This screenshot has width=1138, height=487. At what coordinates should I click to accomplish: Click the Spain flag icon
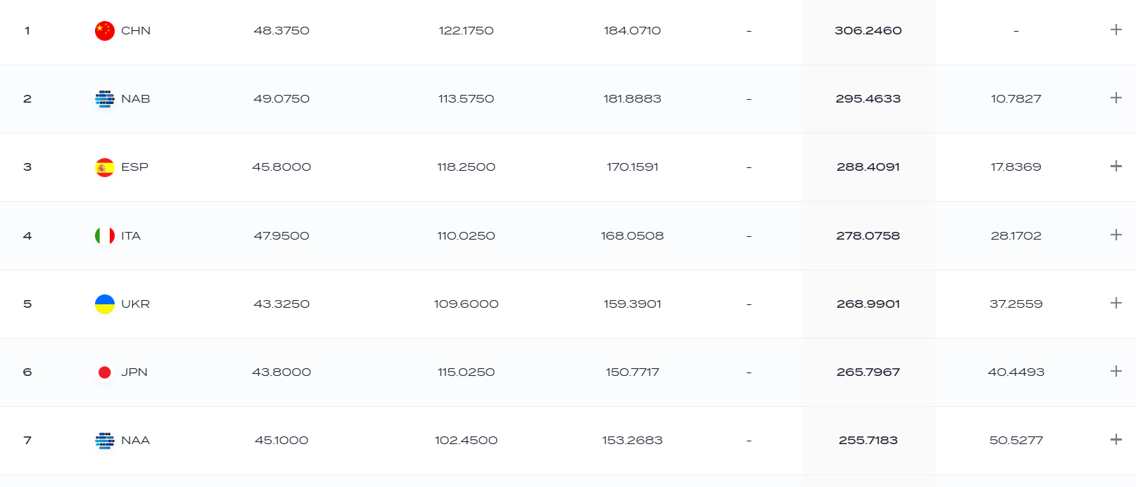pos(105,167)
